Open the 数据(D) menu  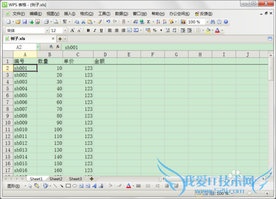click(121, 14)
